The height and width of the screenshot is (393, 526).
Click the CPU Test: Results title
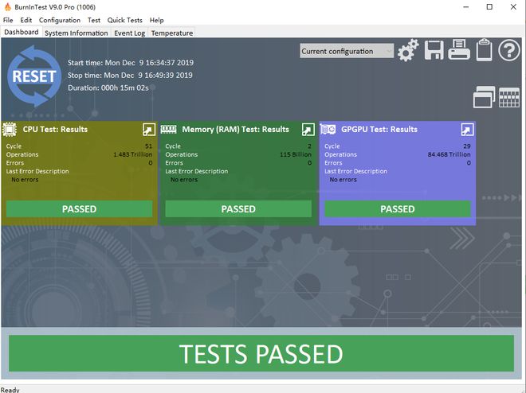pyautogui.click(x=55, y=129)
